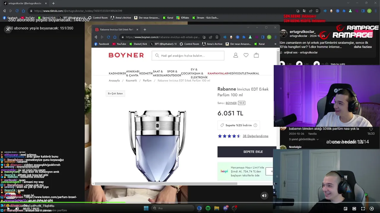Open browser menu in Boyner window
380x213 pixels.
point(275,37)
